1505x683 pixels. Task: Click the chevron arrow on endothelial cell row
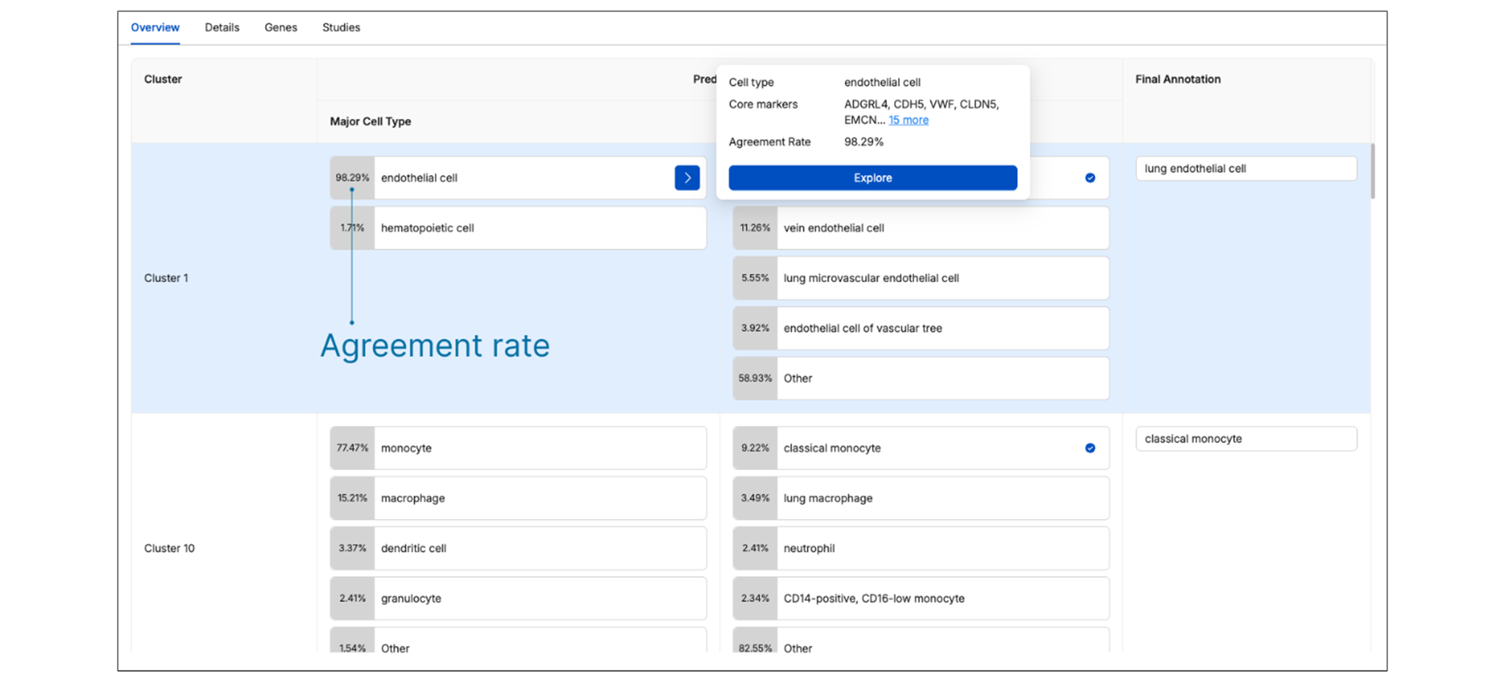pyautogui.click(x=687, y=177)
